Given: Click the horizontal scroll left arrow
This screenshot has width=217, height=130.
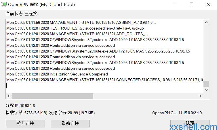Looking at the screenshot, I should coord(9,96).
